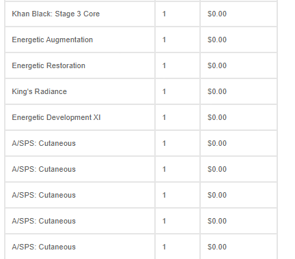
Task: Click the first A/SPS: Cutaneous entry
Action: (44, 143)
